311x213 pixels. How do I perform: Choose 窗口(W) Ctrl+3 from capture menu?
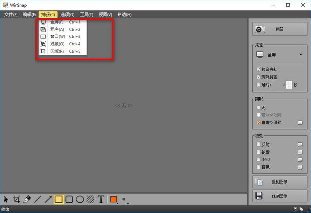[63, 36]
